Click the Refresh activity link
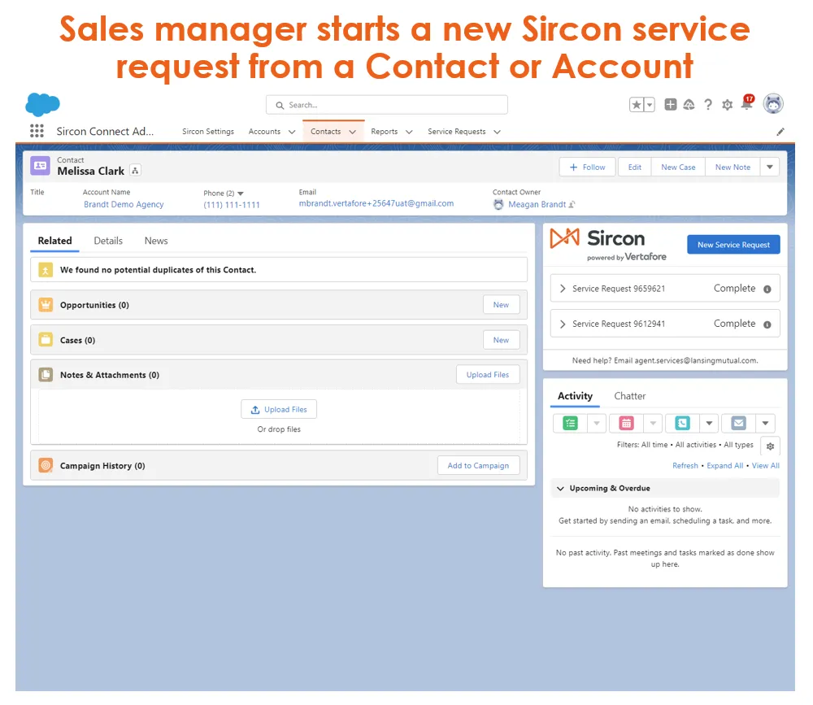The height and width of the screenshot is (705, 813). 685,465
